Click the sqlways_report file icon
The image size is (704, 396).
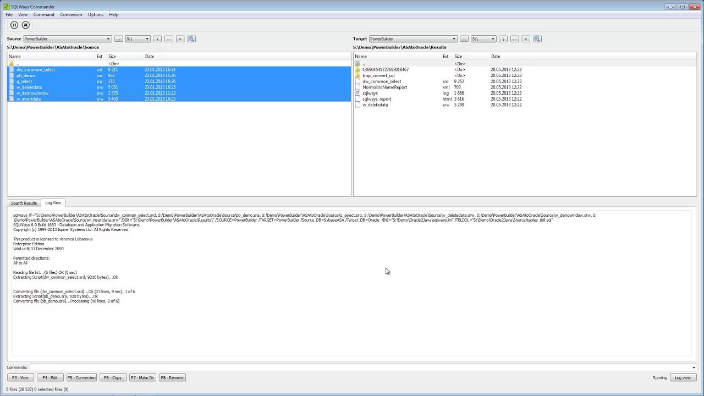pyautogui.click(x=358, y=99)
